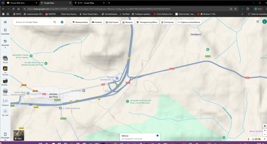Select the active Google Maps tab

click(56, 3)
